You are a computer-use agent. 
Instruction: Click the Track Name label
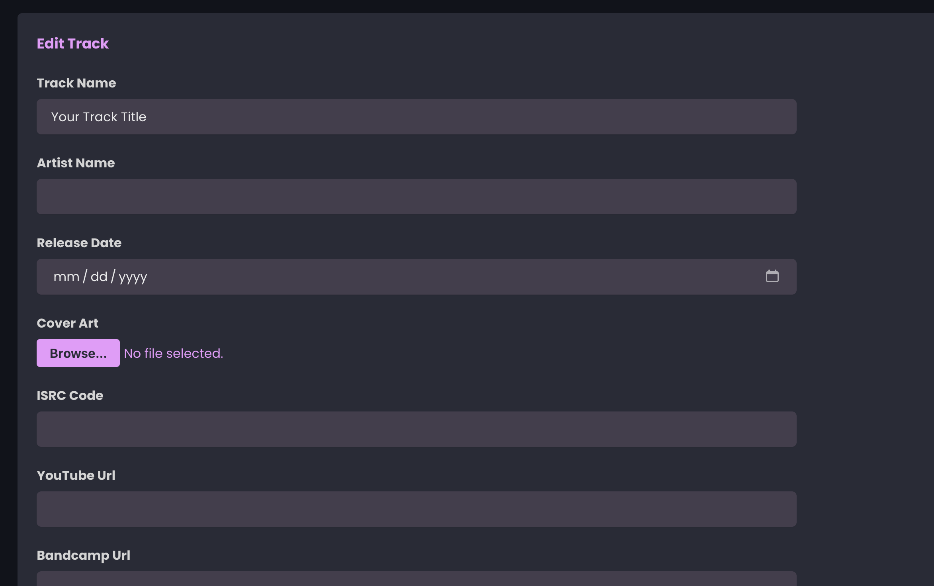(76, 83)
